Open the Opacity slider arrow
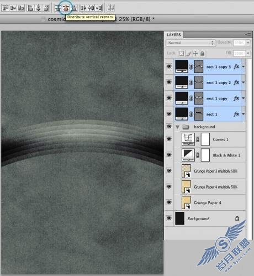Image resolution: width=254 pixels, height=276 pixels. coord(248,43)
